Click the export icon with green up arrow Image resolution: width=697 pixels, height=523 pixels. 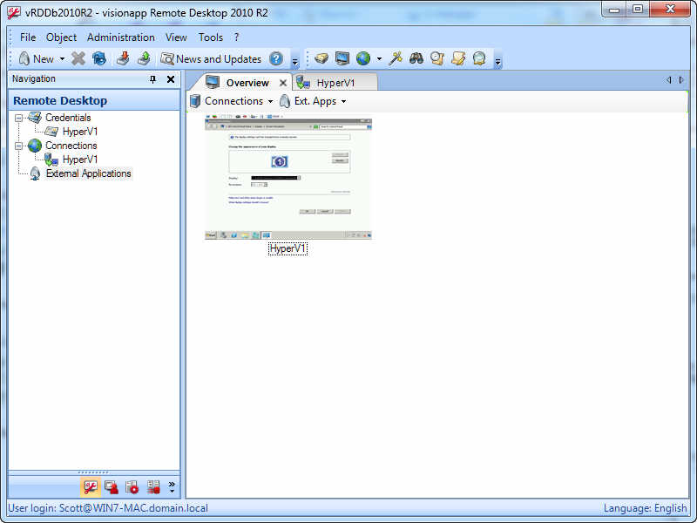(x=144, y=58)
